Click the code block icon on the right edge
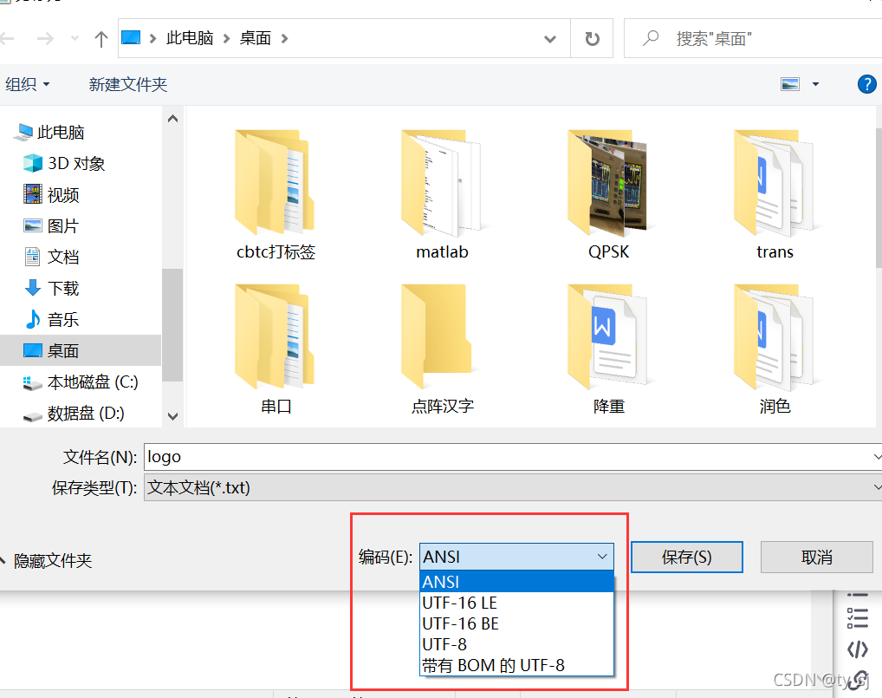 pyautogui.click(x=858, y=649)
